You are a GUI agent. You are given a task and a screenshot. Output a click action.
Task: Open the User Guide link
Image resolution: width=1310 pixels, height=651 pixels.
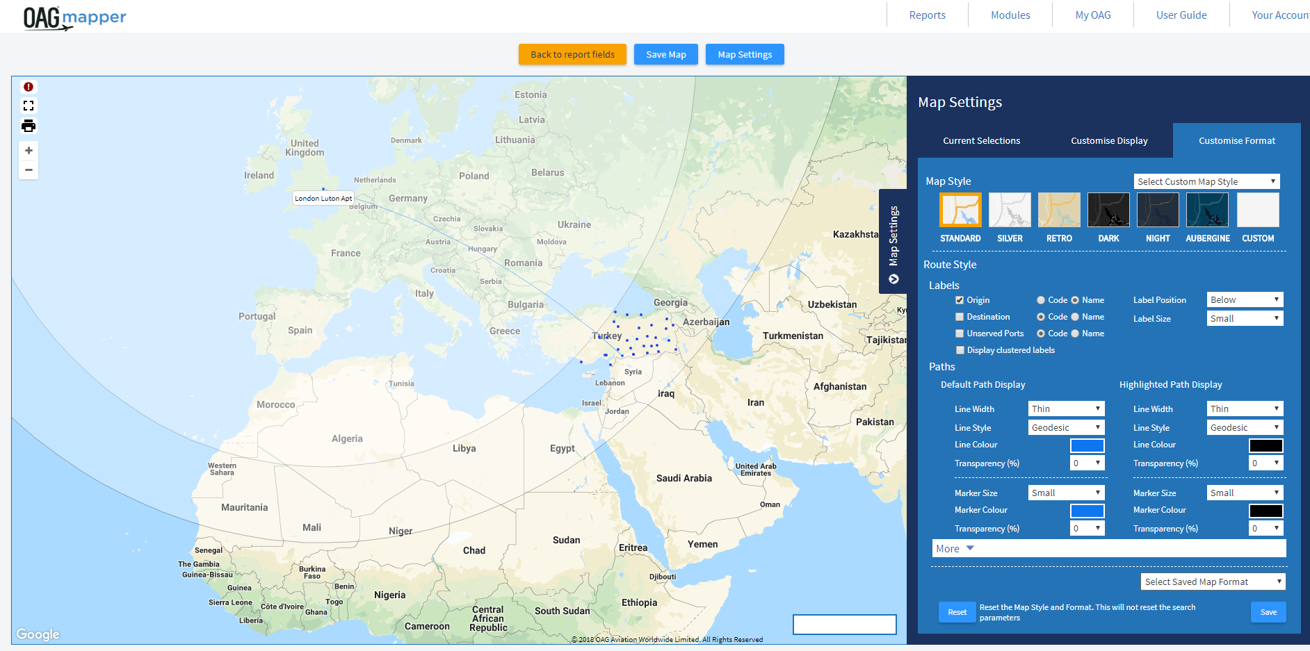pos(1181,15)
